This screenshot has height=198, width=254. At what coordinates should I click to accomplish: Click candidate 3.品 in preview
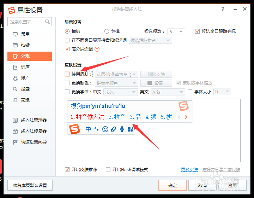pos(135,117)
